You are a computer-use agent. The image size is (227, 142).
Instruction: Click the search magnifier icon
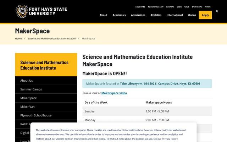pos(217,11)
